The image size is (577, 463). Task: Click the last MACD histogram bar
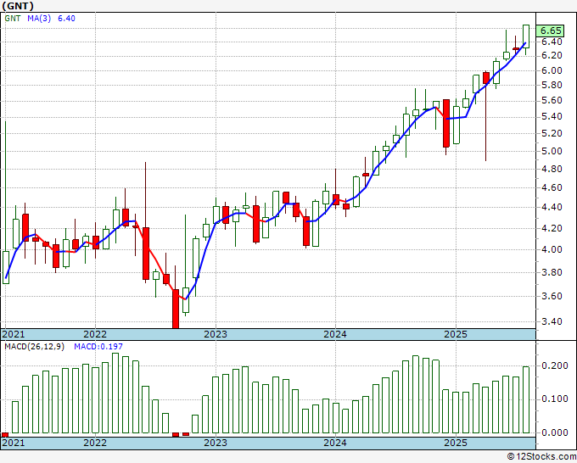click(526, 399)
